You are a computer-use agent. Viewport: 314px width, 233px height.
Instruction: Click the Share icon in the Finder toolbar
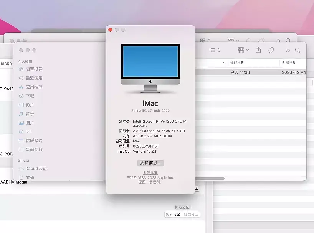(258, 50)
